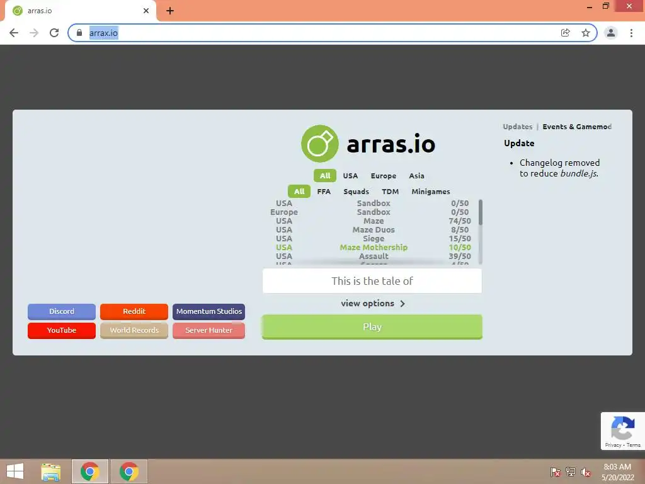
Task: Switch to Events & Gamemodes tab
Action: pyautogui.click(x=577, y=127)
